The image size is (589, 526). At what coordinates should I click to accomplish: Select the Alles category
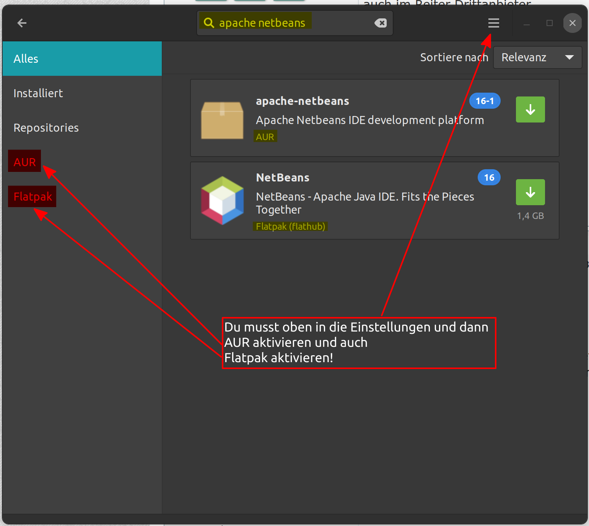[26, 58]
